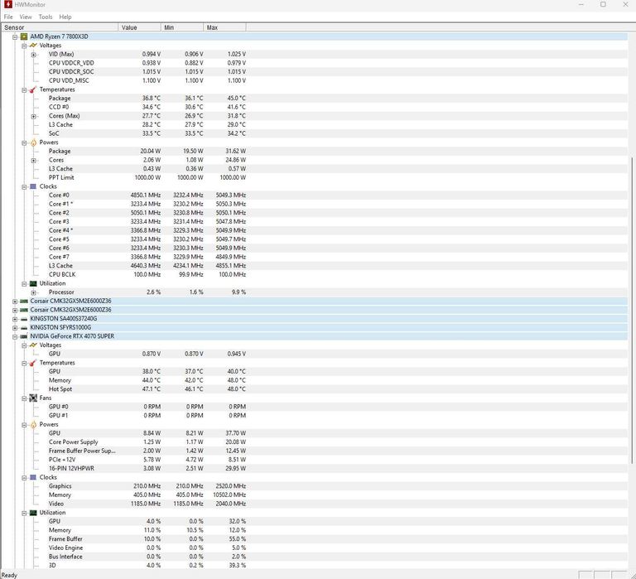Screen dimensions: 636x579
Task: Expand the Cores power entry
Action: (x=34, y=161)
